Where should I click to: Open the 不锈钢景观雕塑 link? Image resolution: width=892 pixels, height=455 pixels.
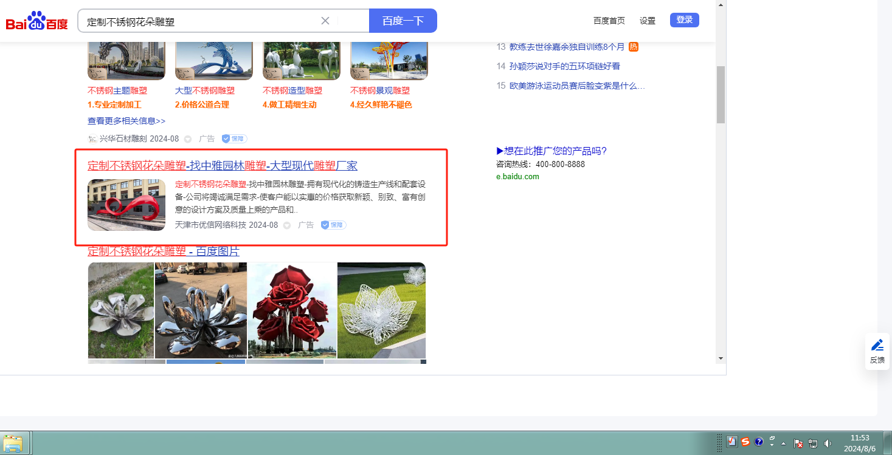(380, 91)
